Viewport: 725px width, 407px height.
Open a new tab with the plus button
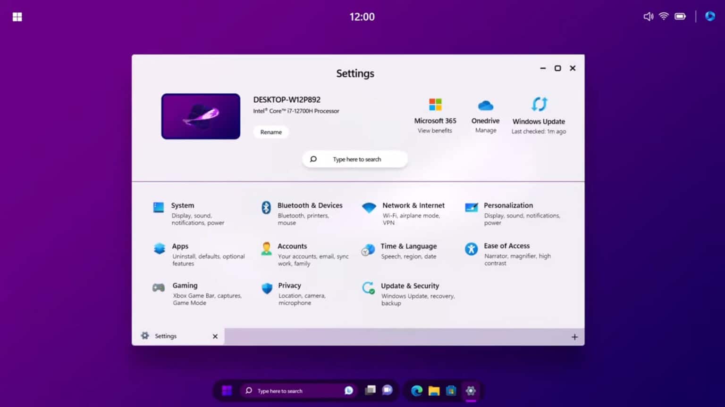pyautogui.click(x=575, y=337)
